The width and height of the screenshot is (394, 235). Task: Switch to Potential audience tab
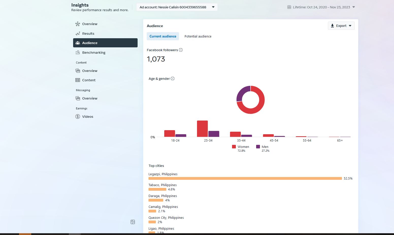click(198, 36)
